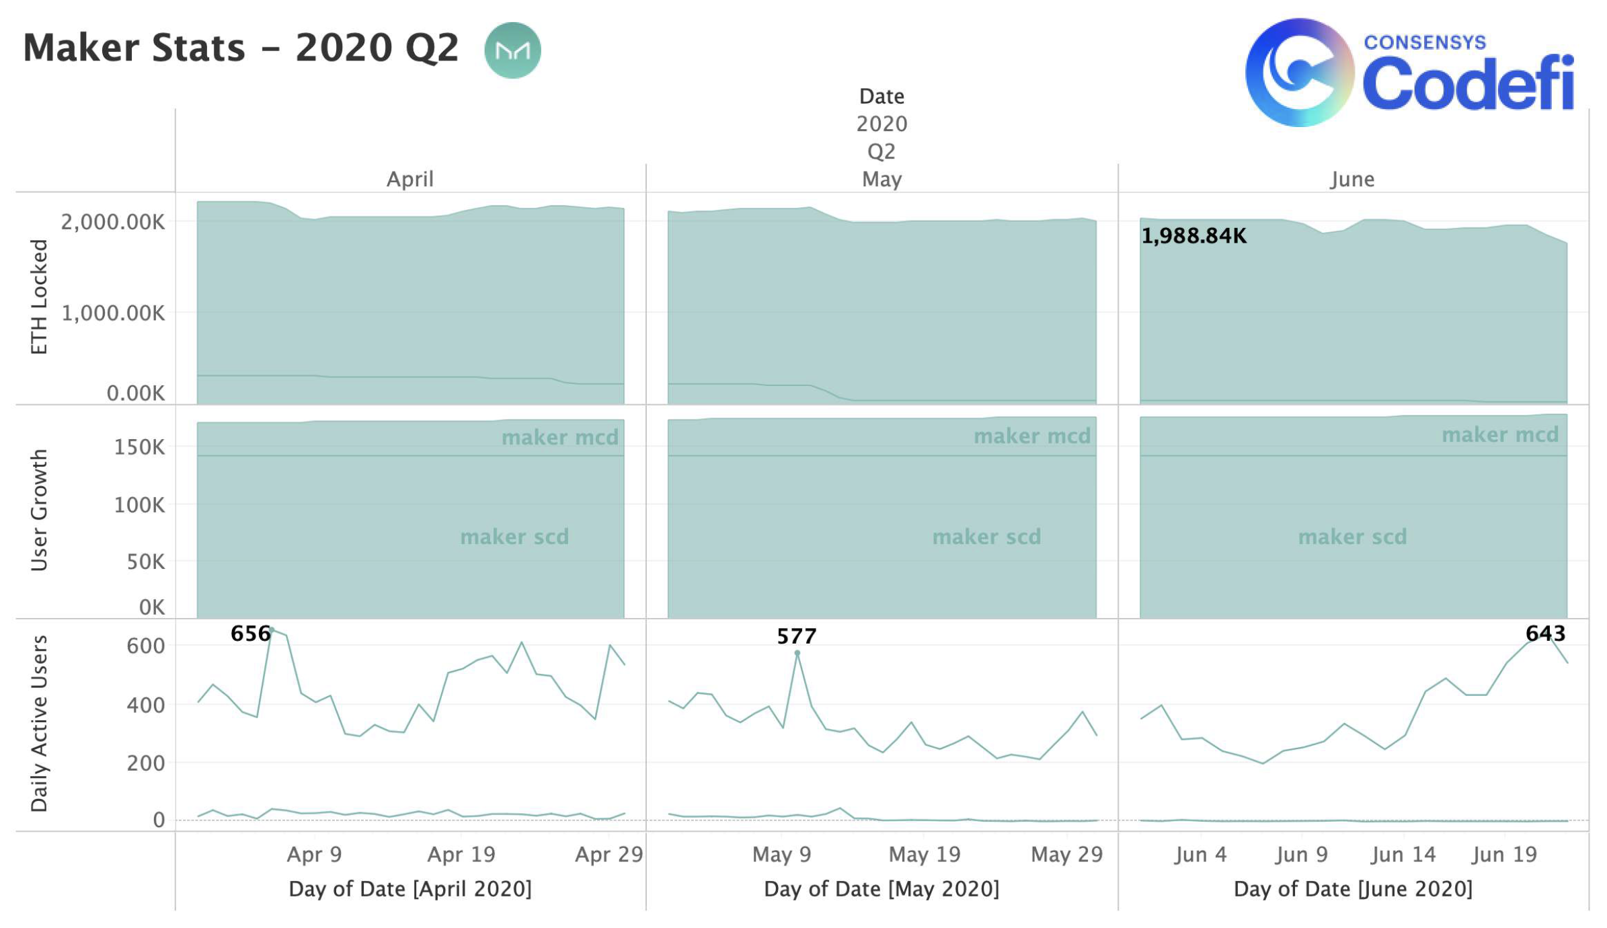Select the May column header
The height and width of the screenshot is (928, 1607).
881,179
